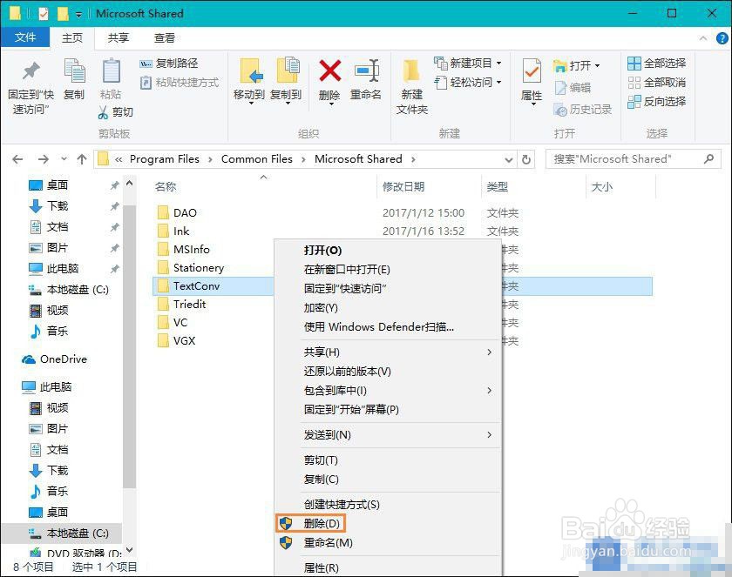Click Pin to Quick access (固定到"快速访问") ribbon icon
732x577 pixels.
pyautogui.click(x=30, y=70)
